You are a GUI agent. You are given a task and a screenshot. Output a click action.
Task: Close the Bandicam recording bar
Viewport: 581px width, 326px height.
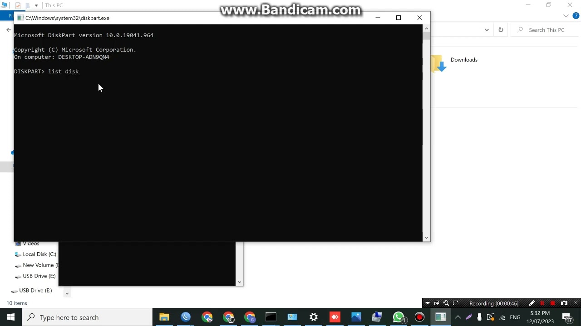pos(575,303)
